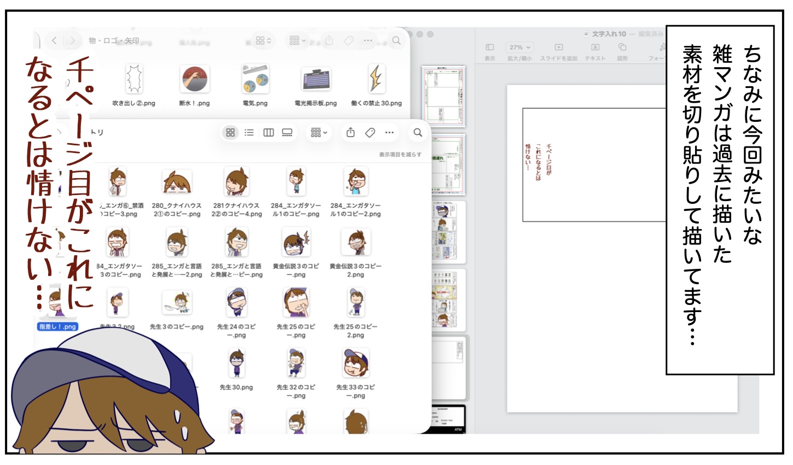Switch front Finder to column view

point(269,132)
